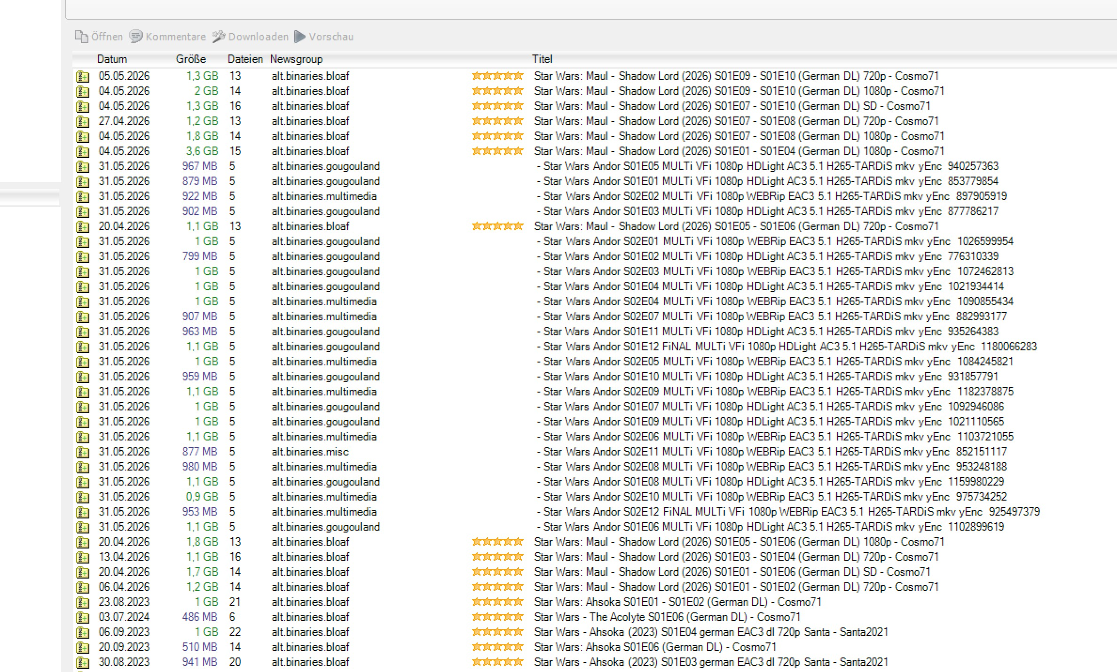The height and width of the screenshot is (672, 1117).
Task: Select title Andor S01E09 MULTi VFi HDLight
Action: coord(771,422)
